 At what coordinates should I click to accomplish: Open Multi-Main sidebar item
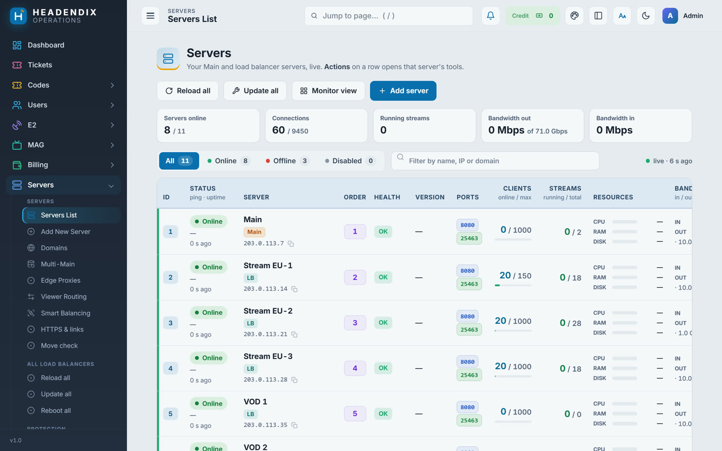(71, 264)
